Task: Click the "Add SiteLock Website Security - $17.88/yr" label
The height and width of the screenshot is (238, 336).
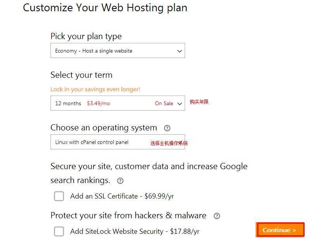Action: point(135,231)
